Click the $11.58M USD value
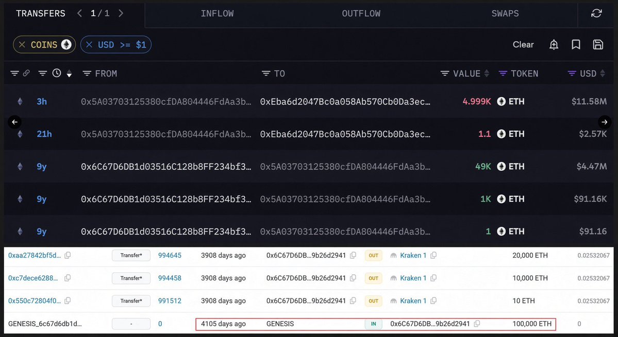The height and width of the screenshot is (337, 618). (x=589, y=101)
